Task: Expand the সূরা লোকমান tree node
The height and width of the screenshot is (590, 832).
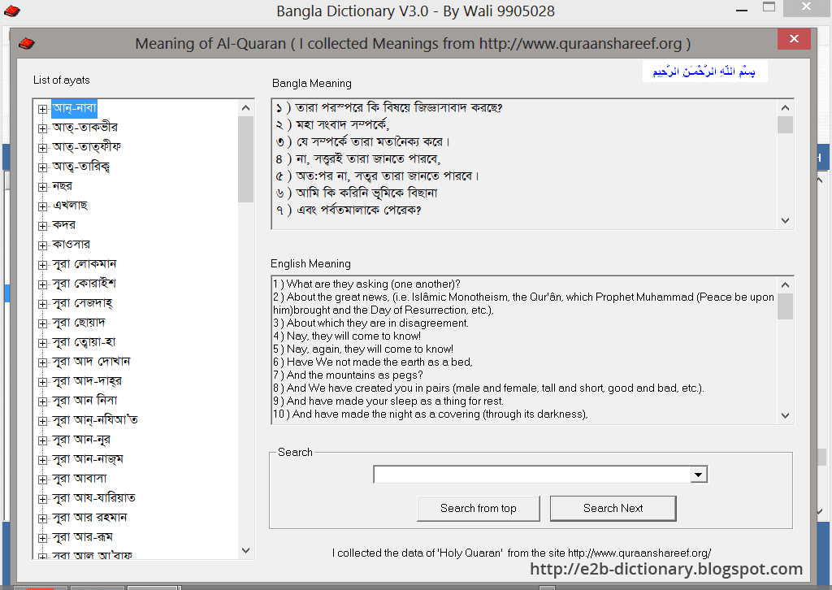Action: coord(42,265)
